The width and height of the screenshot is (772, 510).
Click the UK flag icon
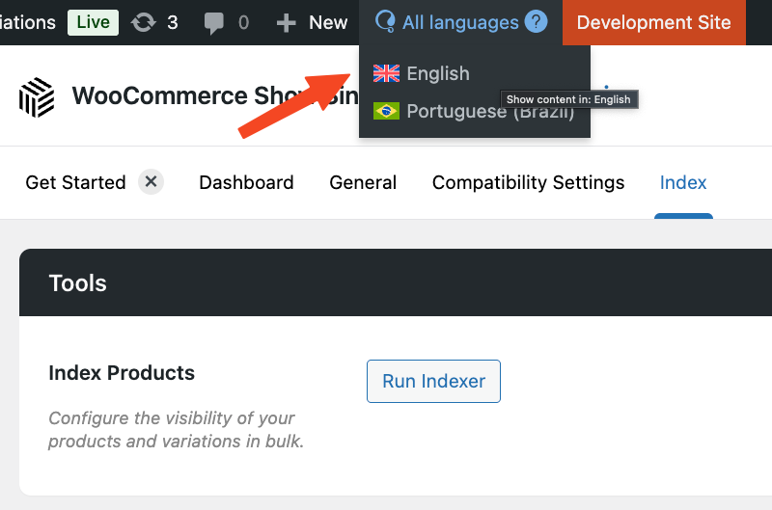tap(386, 73)
